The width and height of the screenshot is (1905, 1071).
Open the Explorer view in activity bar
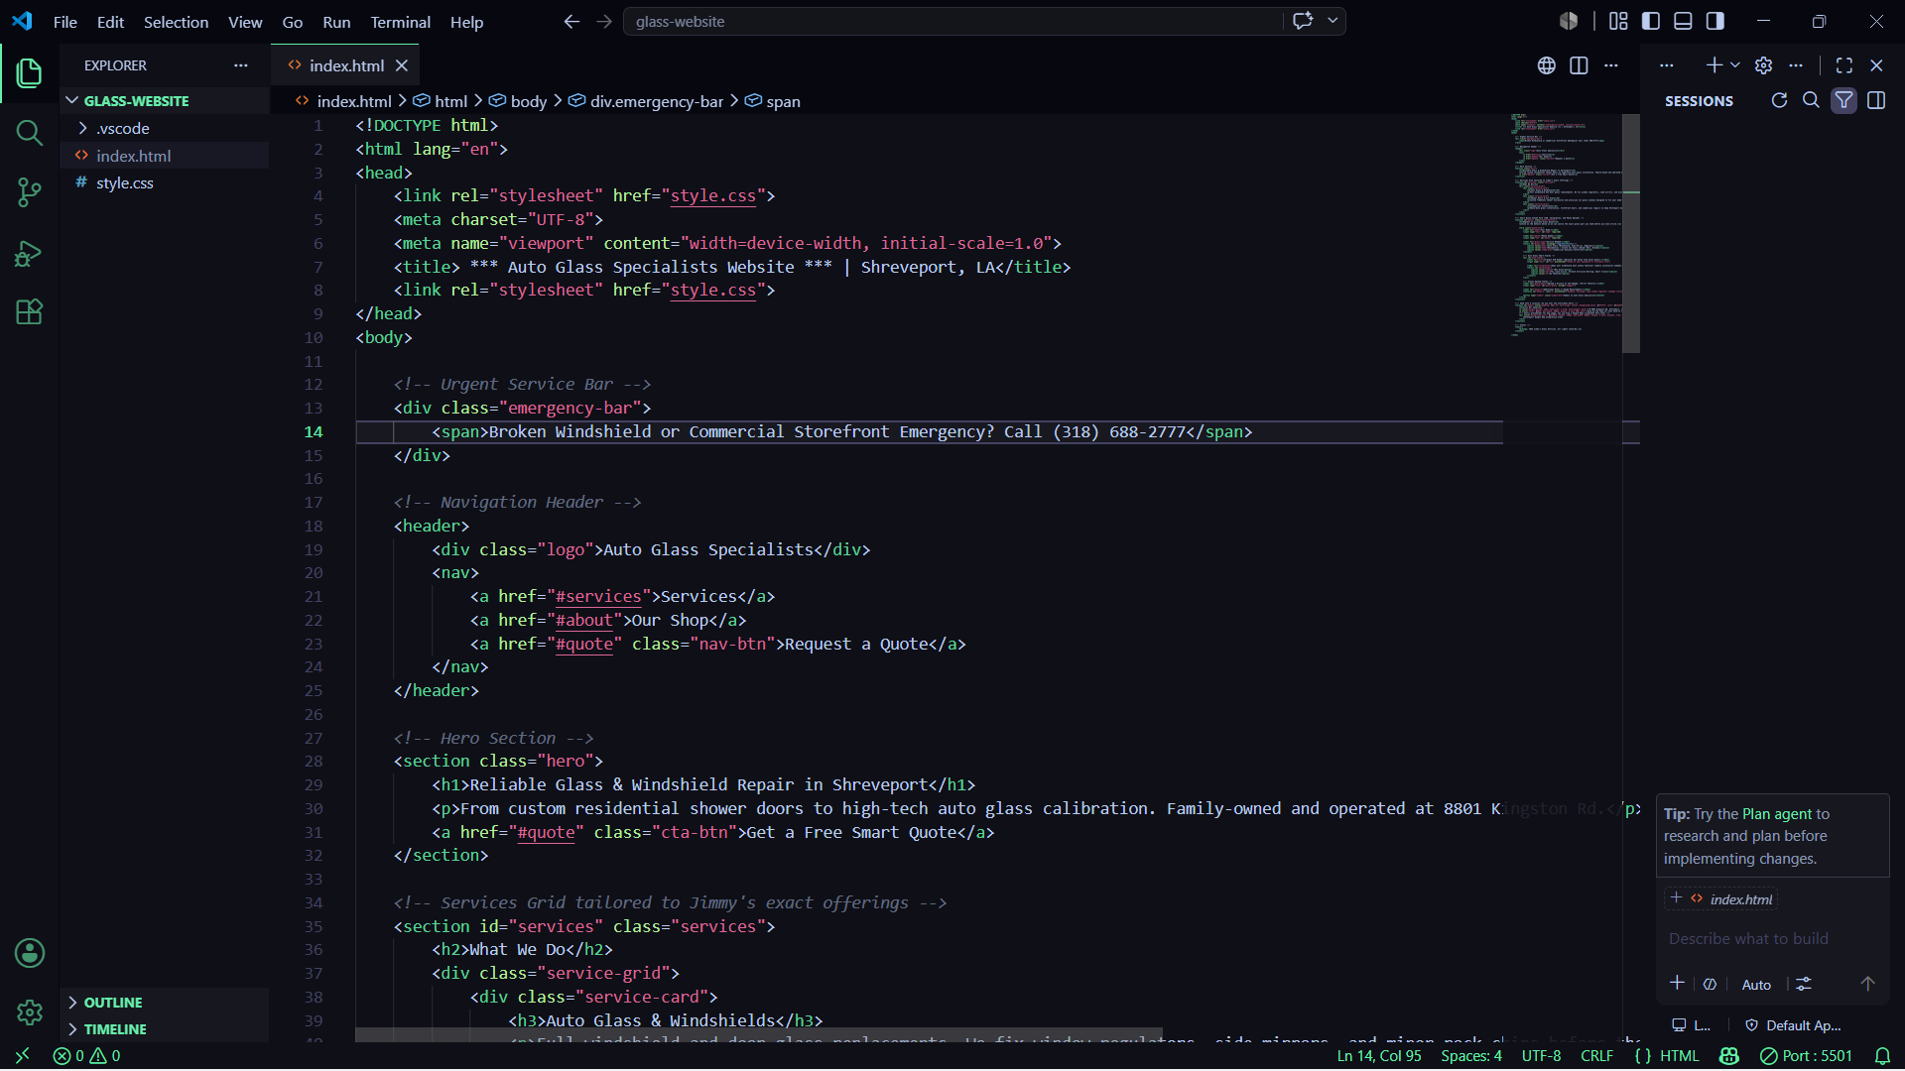(30, 72)
